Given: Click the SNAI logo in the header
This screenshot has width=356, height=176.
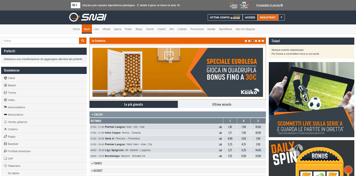Looking at the screenshot, I should (x=88, y=17).
